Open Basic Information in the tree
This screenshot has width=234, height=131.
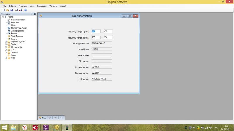18,20
